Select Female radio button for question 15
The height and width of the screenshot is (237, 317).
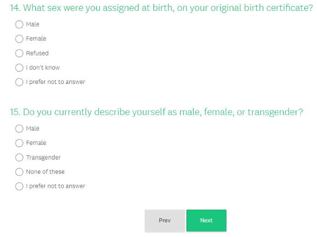[19, 143]
